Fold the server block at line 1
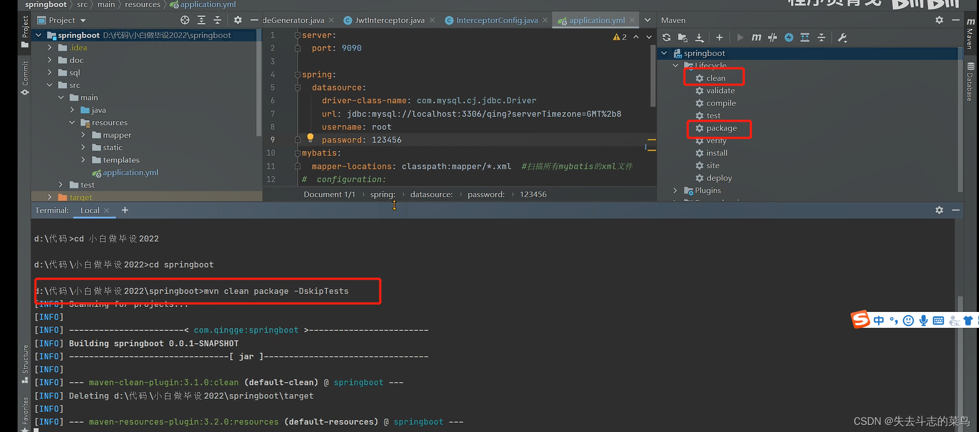The image size is (979, 432). [x=298, y=35]
